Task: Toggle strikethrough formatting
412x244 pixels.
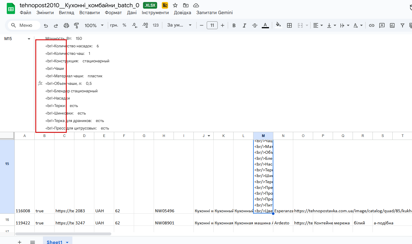Action: click(255, 25)
